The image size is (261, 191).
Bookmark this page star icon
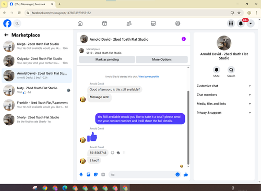tap(239, 13)
